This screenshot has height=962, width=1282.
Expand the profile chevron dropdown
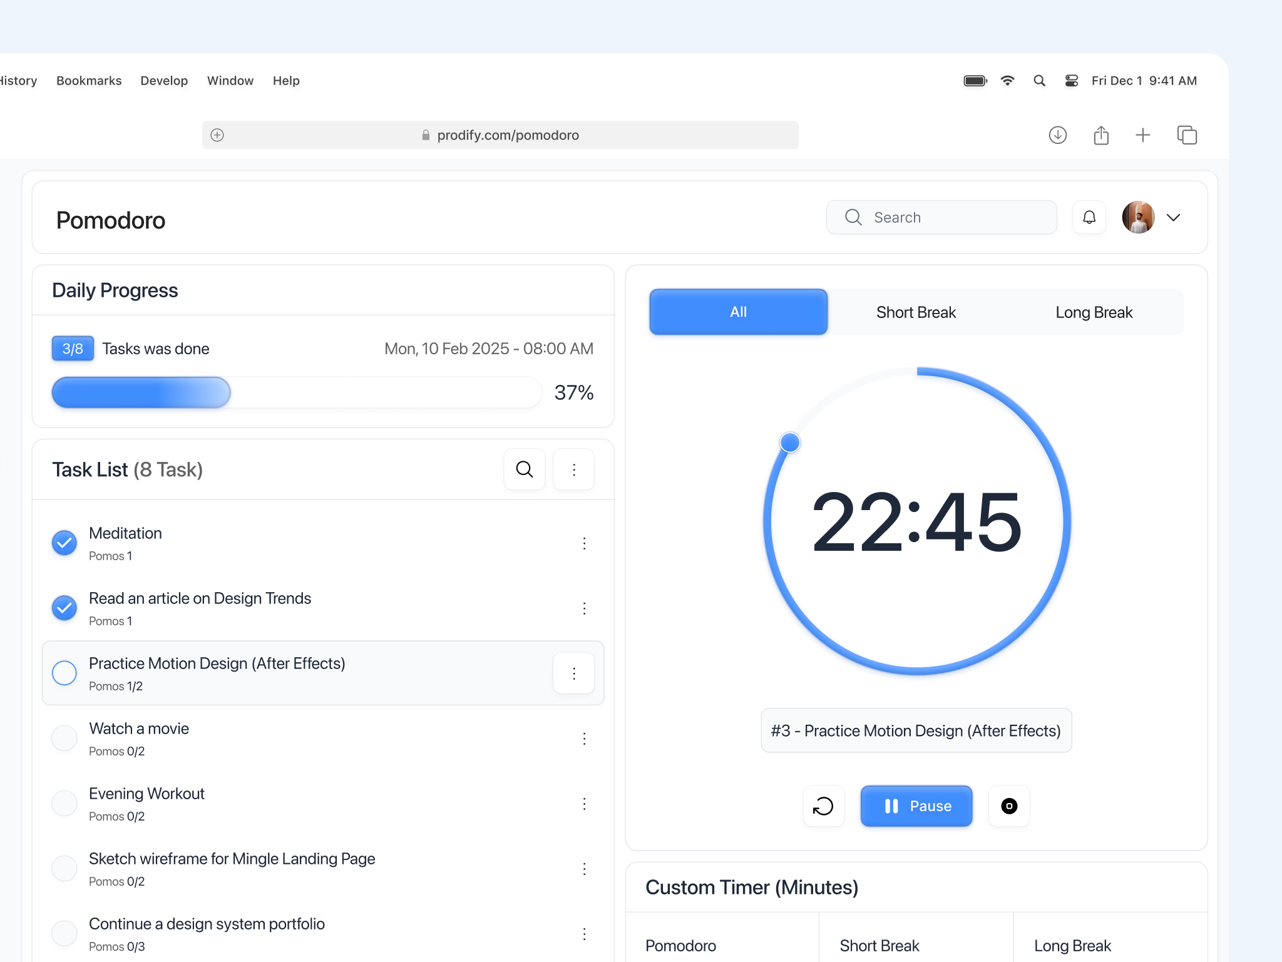1173,217
